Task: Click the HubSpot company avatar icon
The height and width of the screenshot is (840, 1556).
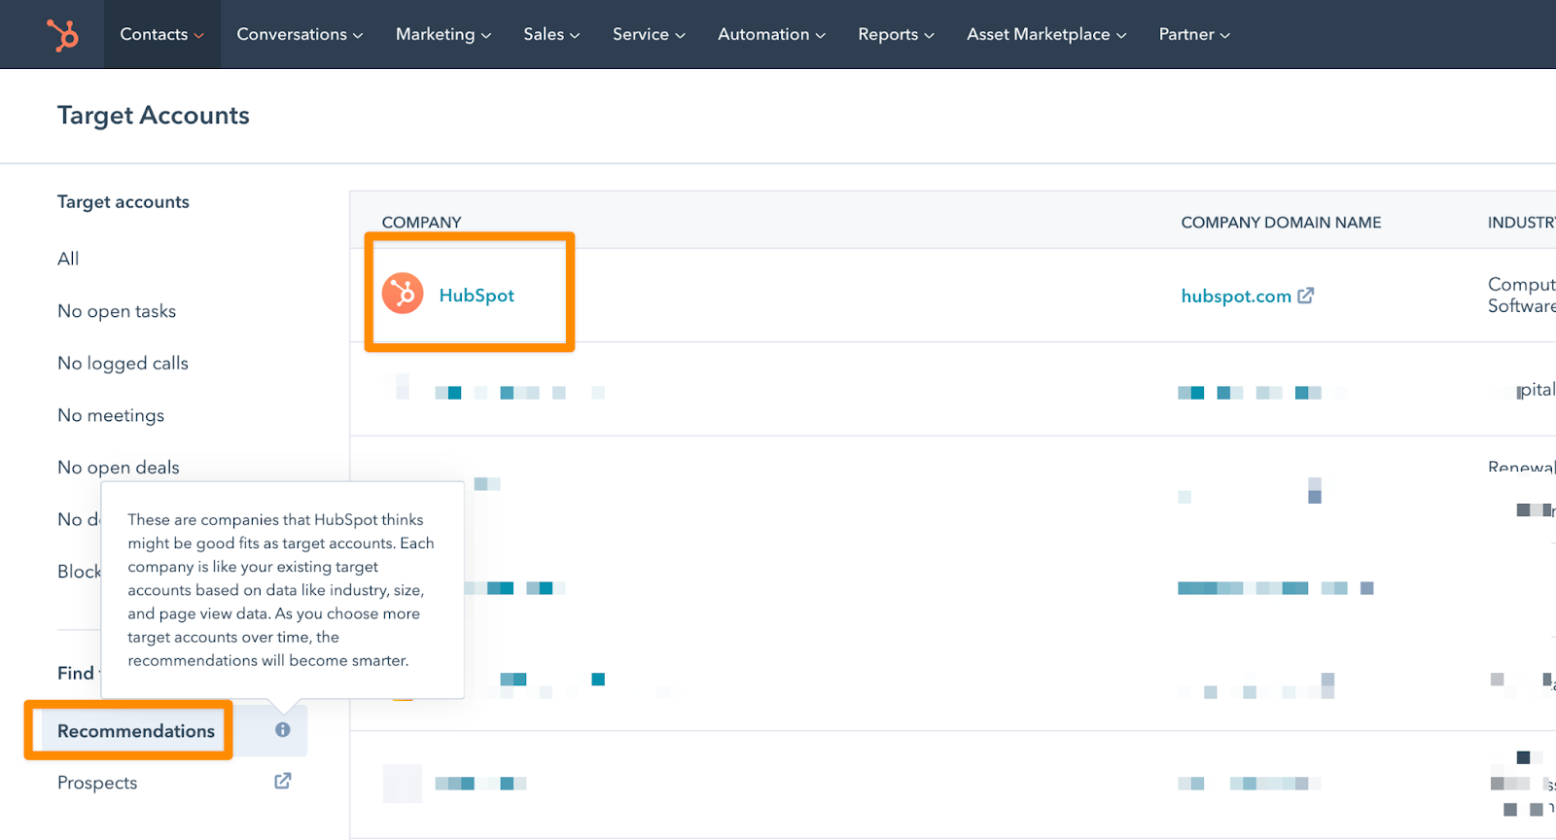Action: (402, 294)
